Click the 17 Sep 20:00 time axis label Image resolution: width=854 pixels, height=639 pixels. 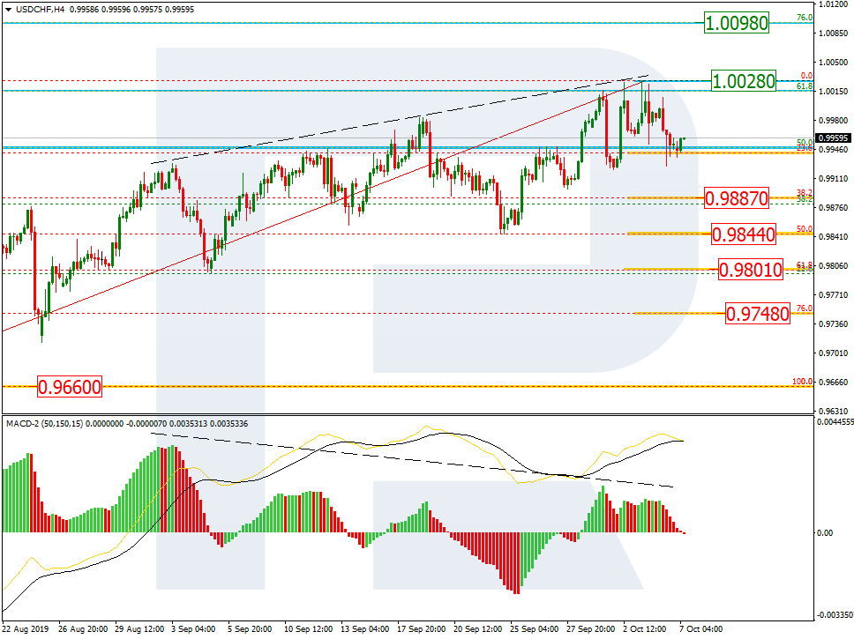click(x=421, y=628)
